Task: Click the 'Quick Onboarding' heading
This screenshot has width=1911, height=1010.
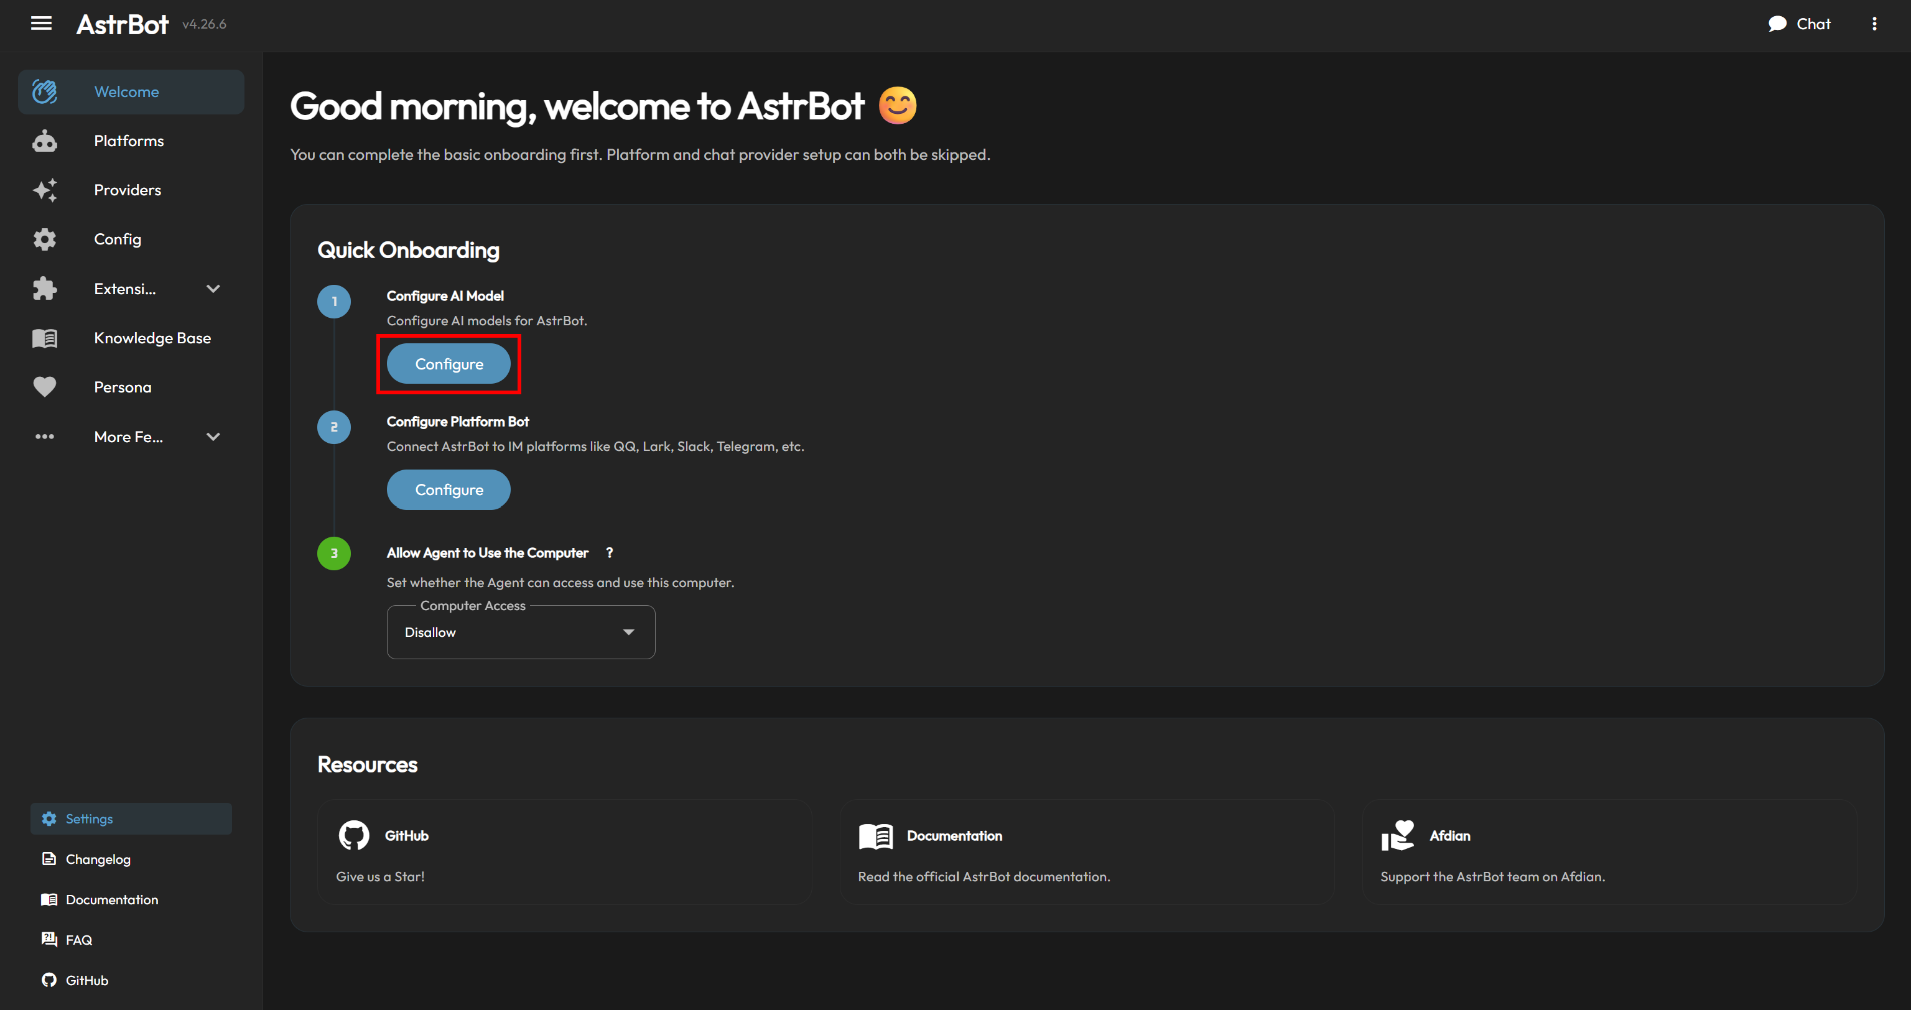Action: tap(409, 251)
